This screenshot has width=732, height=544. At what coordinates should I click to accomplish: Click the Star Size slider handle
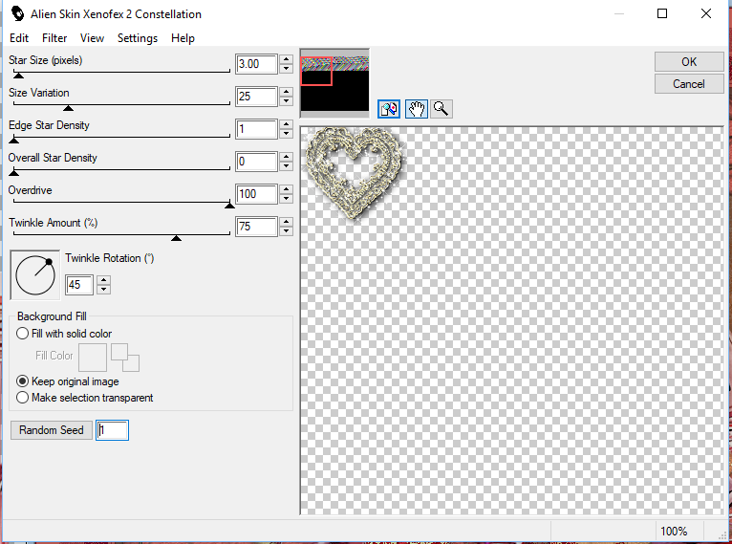click(18, 76)
